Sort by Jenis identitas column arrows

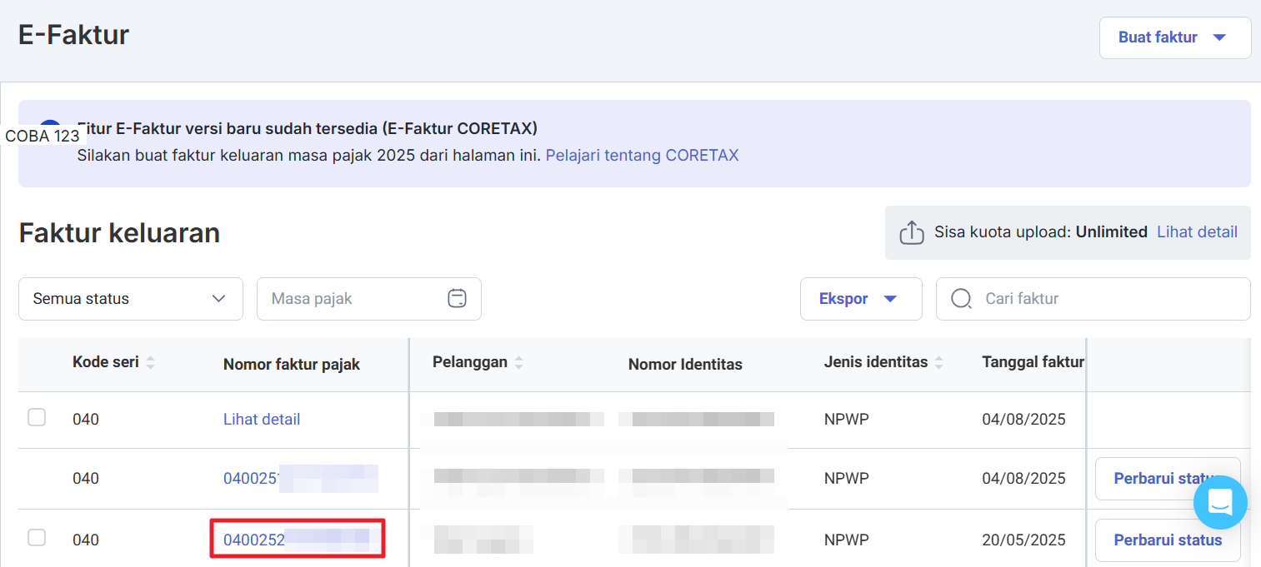coord(939,363)
